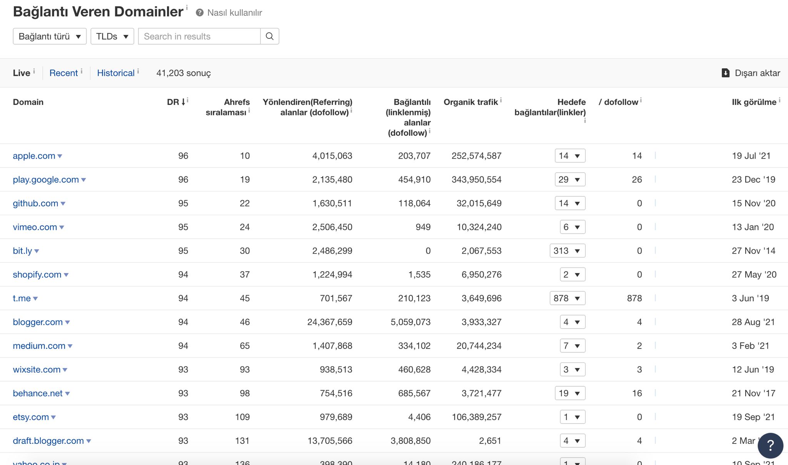Click the Domain column header
Viewport: 788px width, 465px height.
(28, 102)
